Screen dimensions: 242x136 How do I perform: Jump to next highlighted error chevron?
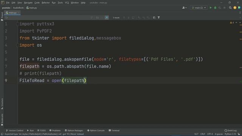click(240, 23)
